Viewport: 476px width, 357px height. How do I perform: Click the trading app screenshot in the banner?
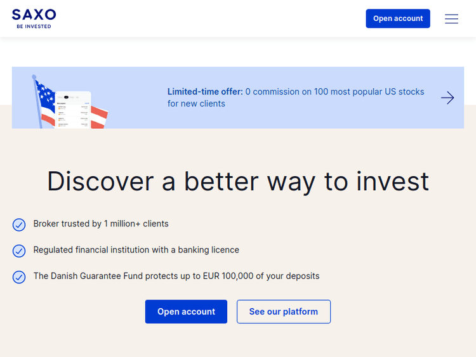coord(74,110)
